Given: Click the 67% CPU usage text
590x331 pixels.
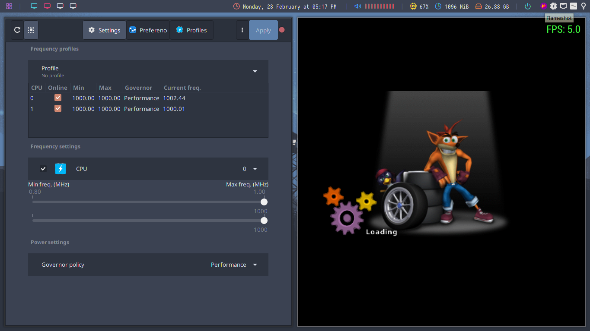Looking at the screenshot, I should pyautogui.click(x=424, y=6).
